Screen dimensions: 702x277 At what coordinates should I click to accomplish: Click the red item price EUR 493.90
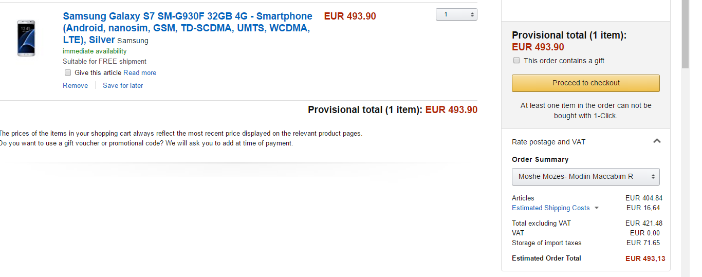[350, 16]
